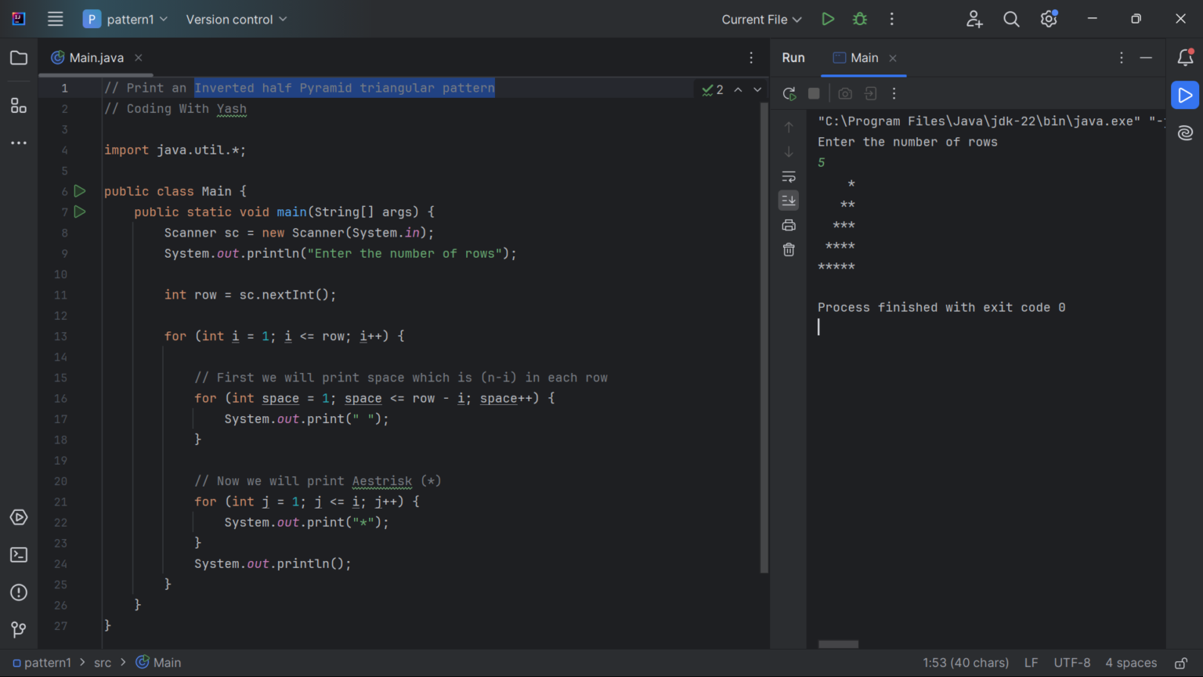
Task: Toggle read-only lock in status bar
Action: (x=1181, y=663)
